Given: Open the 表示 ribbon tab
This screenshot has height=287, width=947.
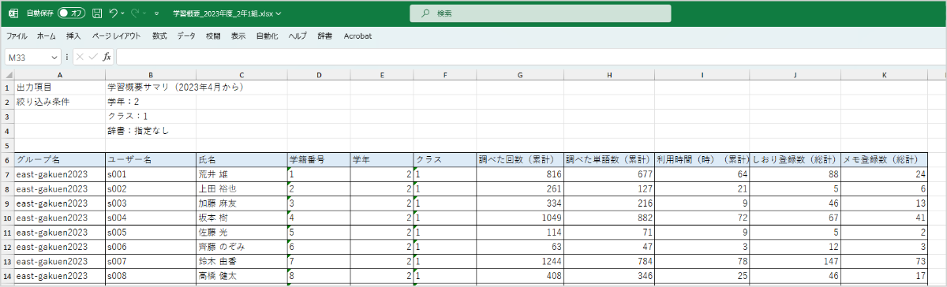Looking at the screenshot, I should (238, 36).
